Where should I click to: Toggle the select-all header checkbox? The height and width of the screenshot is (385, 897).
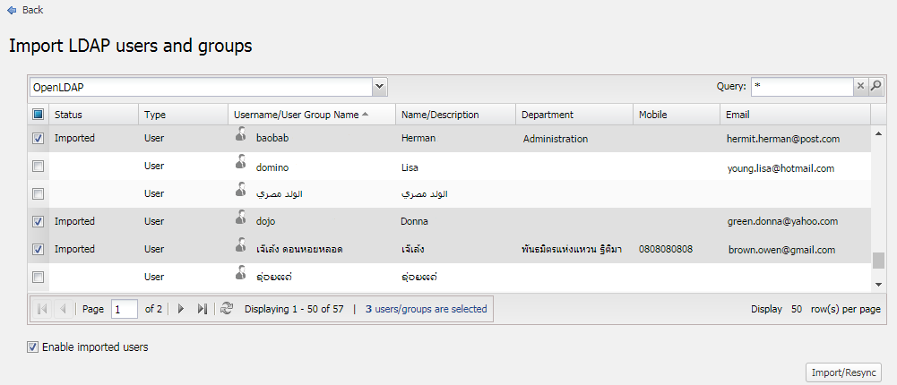[38, 115]
